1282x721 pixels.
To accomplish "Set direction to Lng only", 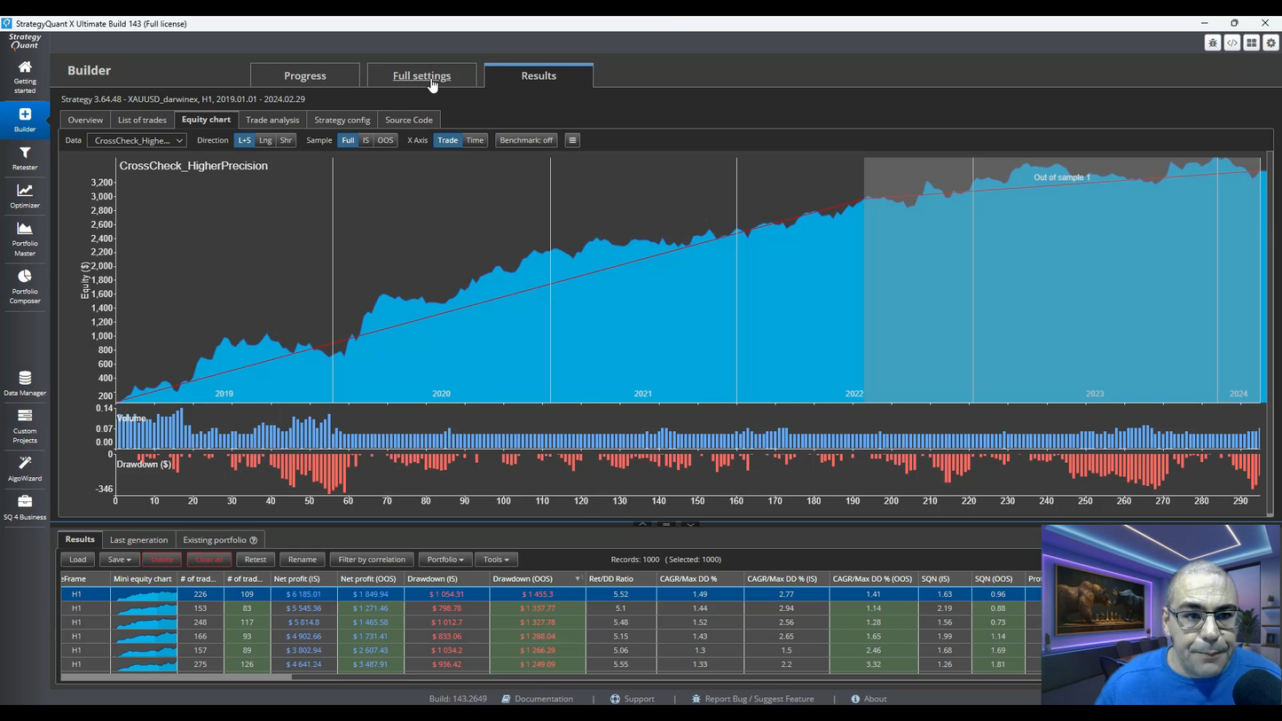I will coord(265,140).
